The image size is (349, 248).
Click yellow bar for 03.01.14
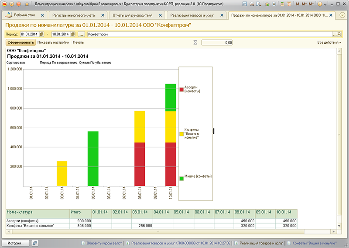click(x=62, y=174)
